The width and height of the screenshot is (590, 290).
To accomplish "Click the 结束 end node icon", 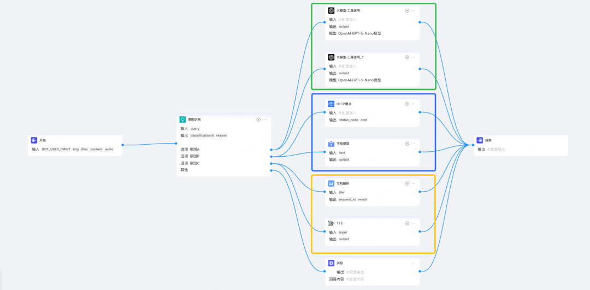I will coord(480,140).
